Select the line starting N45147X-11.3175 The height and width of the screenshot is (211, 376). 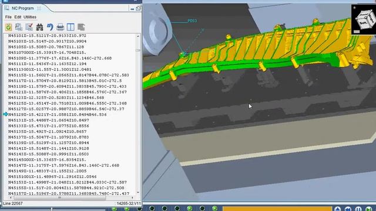pyautogui.click(x=64, y=165)
